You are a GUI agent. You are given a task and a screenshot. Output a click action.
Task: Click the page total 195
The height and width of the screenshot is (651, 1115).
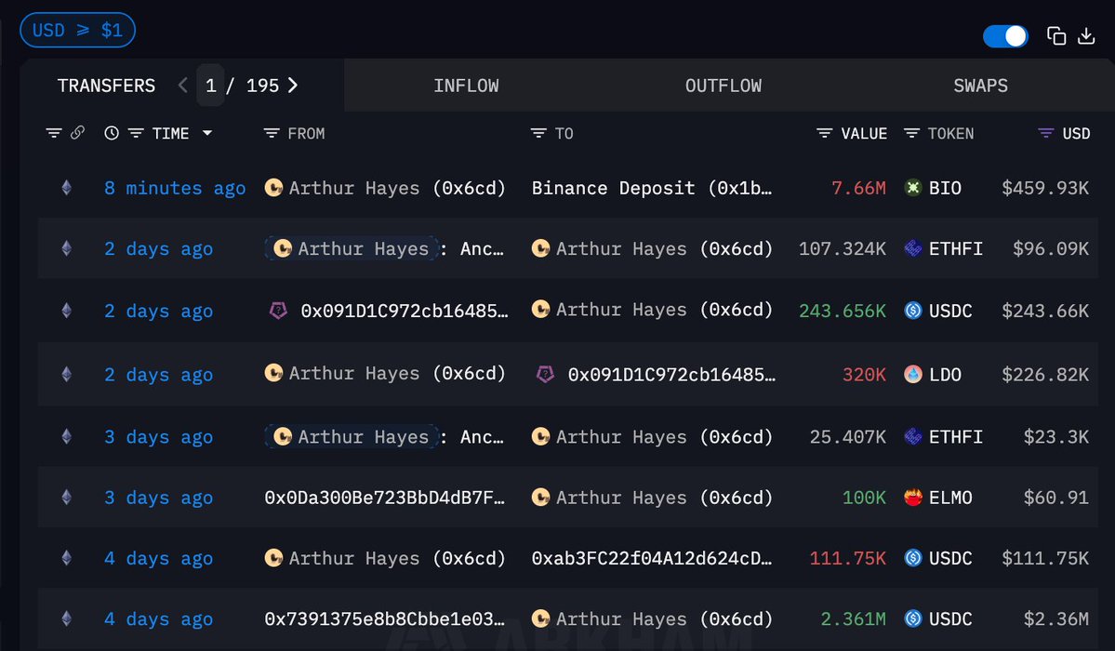262,86
